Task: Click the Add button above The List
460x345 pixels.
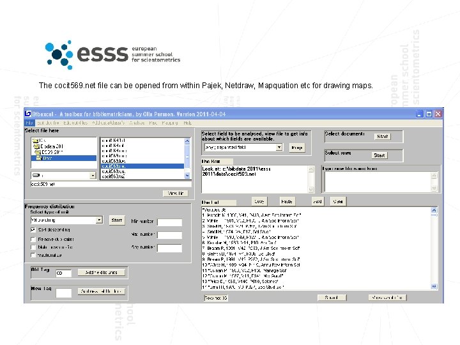Action: [318, 201]
